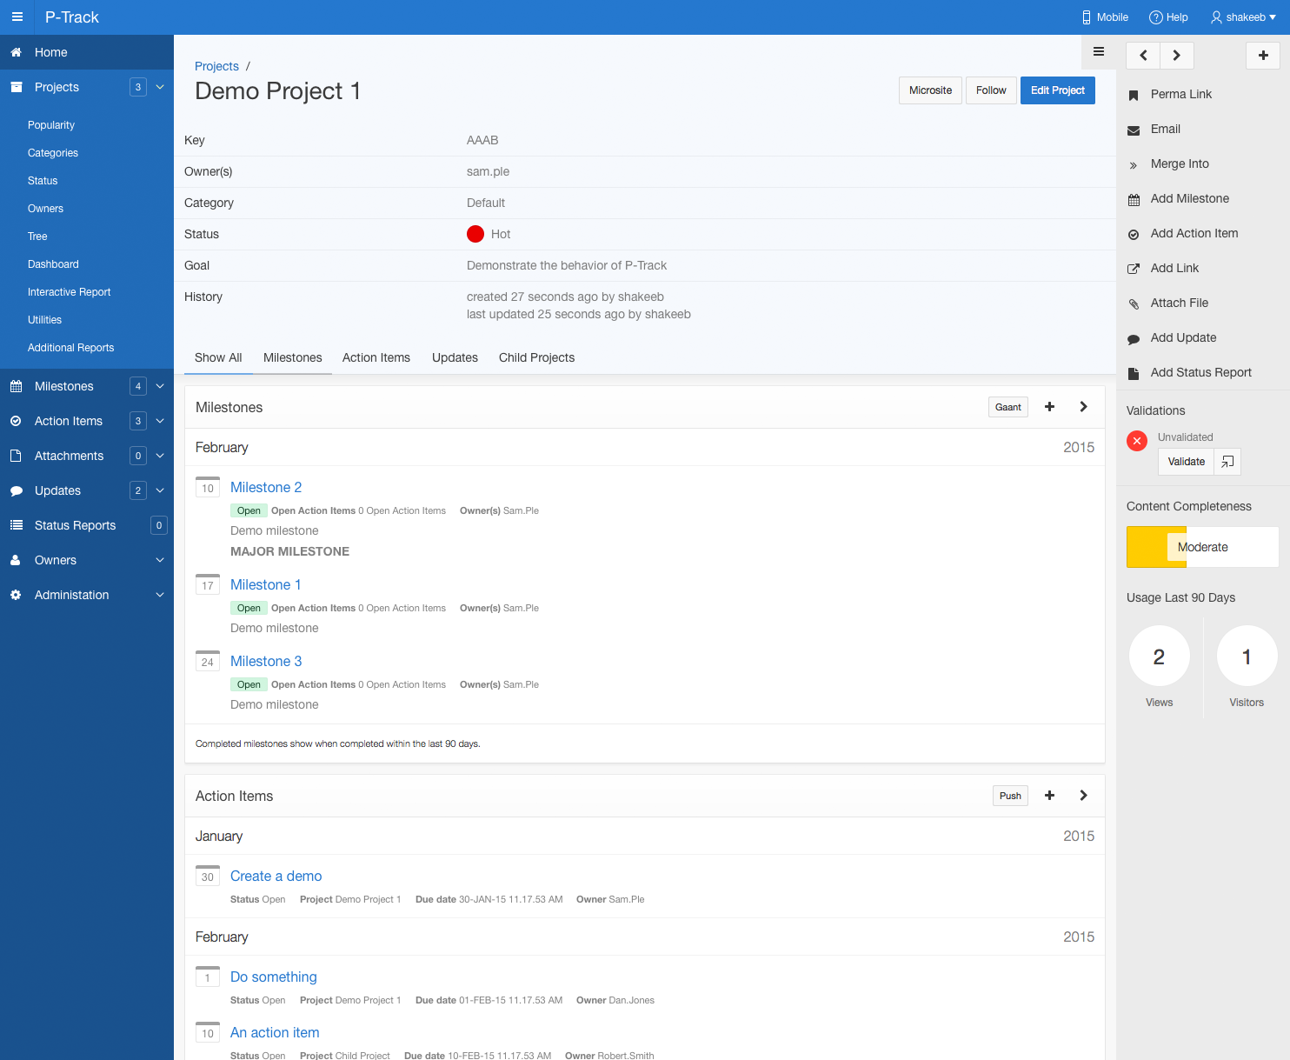Screen dimensions: 1290x1060
Task: Switch to the Action Items tab
Action: tap(376, 357)
